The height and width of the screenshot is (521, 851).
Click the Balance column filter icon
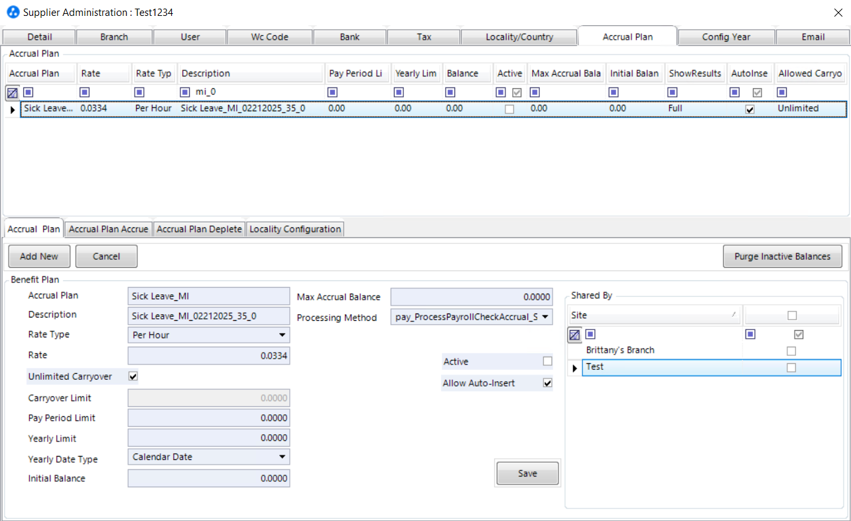tap(450, 92)
